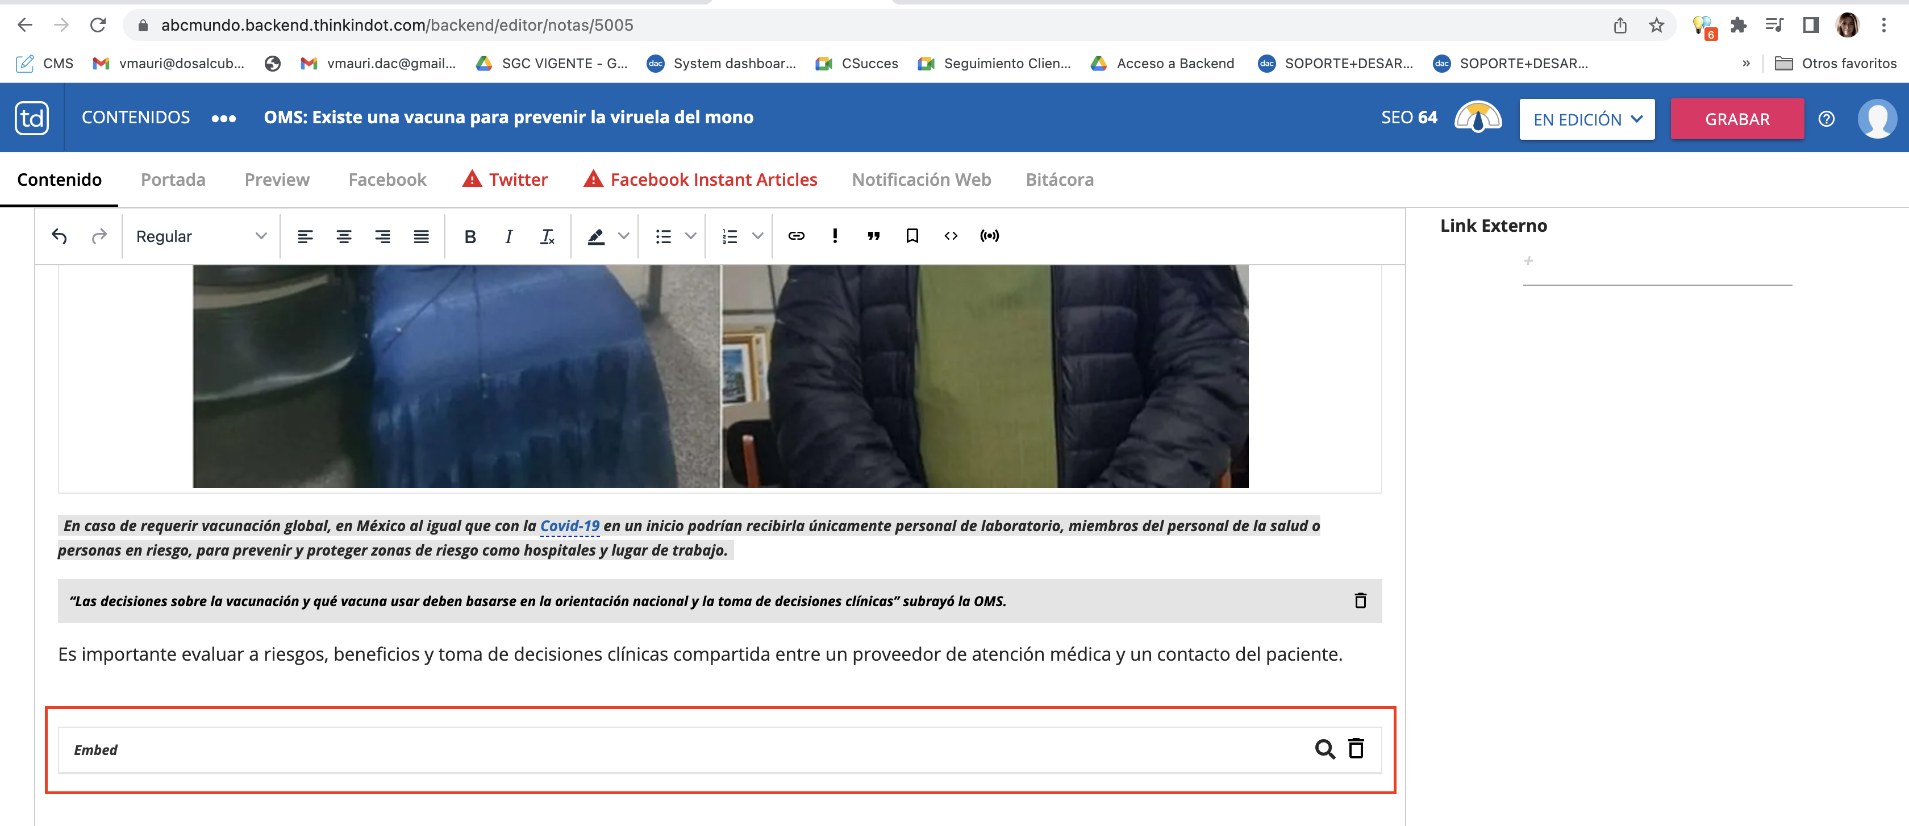Viewport: 1909px width, 826px height.
Task: Switch to the Portada tab
Action: coord(173,180)
